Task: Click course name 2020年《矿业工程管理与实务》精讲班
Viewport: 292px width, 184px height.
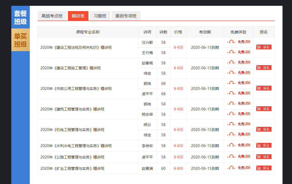Action: click(72, 168)
